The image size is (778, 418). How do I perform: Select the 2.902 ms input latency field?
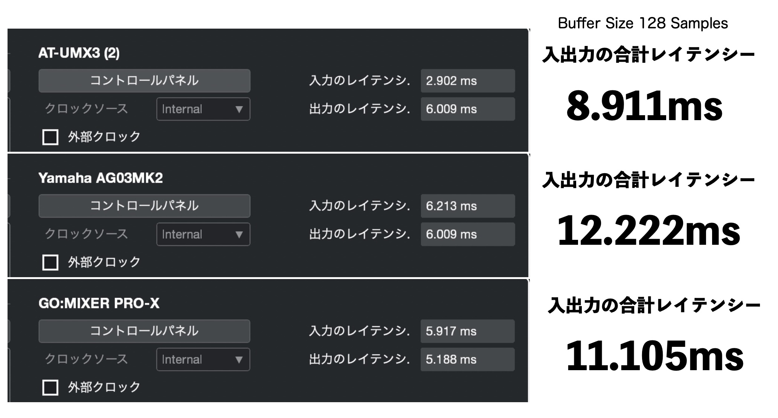[x=468, y=81]
